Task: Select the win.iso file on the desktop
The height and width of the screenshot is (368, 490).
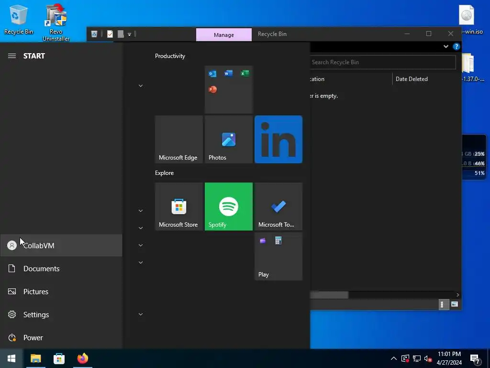Action: (x=468, y=20)
